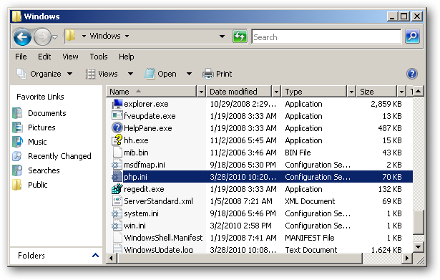This screenshot has width=440, height=280.
Task: Click the Print toolbar button
Action: [217, 74]
